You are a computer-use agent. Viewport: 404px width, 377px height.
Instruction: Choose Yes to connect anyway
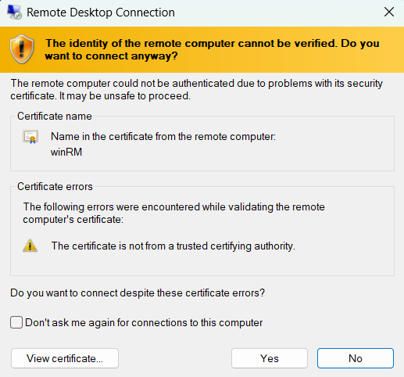click(x=270, y=358)
